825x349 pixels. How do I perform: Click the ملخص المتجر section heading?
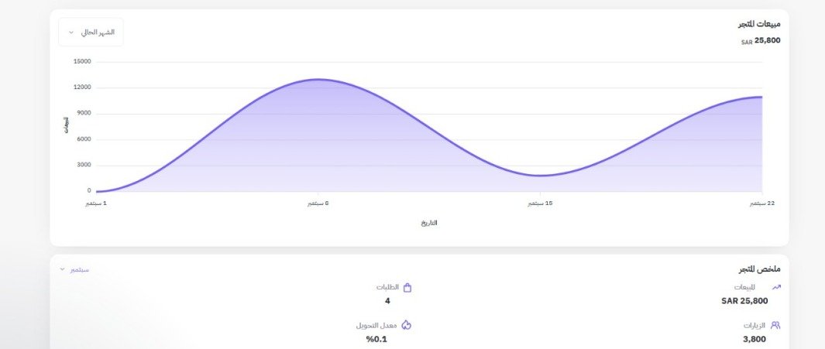click(760, 269)
